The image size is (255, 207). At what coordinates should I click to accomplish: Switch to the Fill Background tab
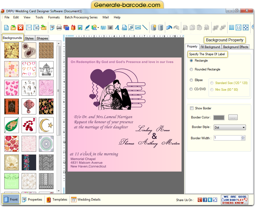(210, 47)
